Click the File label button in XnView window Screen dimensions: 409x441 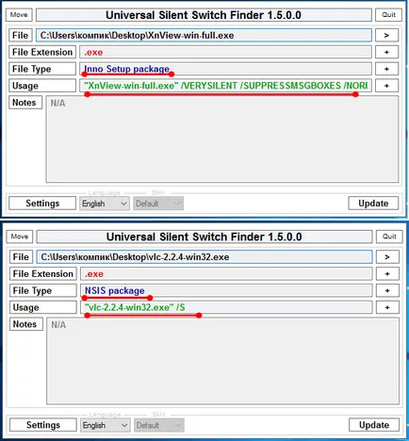pyautogui.click(x=21, y=35)
